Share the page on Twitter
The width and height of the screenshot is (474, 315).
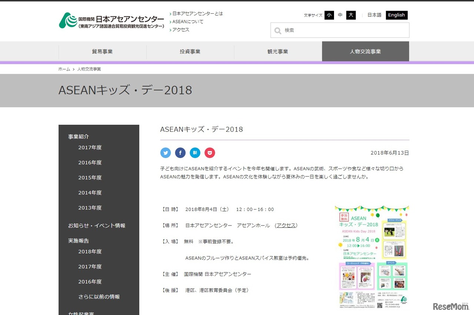click(166, 153)
